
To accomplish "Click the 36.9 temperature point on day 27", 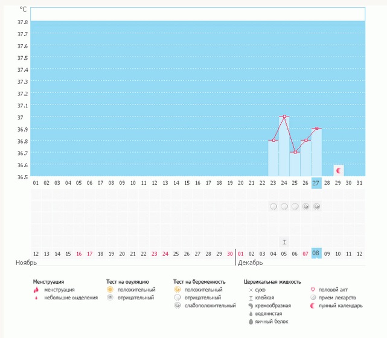I will tap(316, 129).
